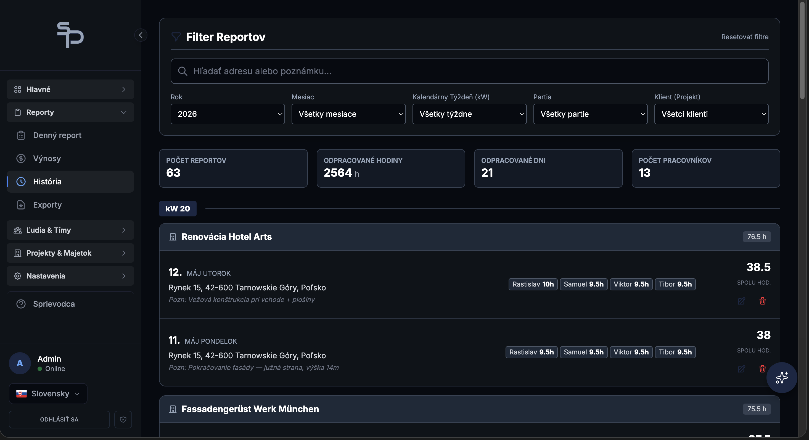Click the Odpracované hodiny 2564 h card

pos(391,168)
